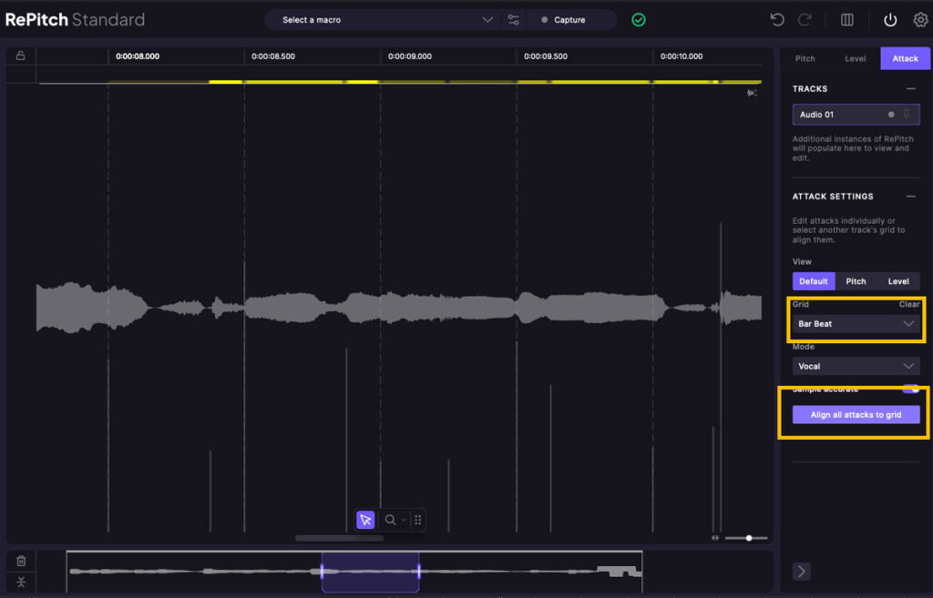Screen dimensions: 933x598
Task: Toggle the lock icon above the timeline
Action: (20, 56)
